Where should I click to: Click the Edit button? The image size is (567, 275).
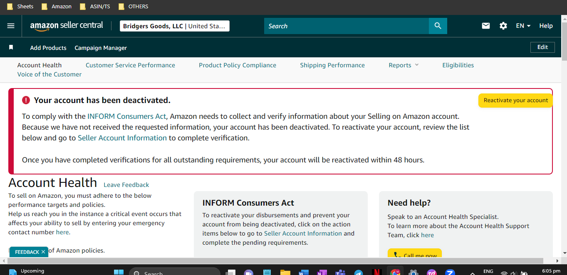point(542,47)
